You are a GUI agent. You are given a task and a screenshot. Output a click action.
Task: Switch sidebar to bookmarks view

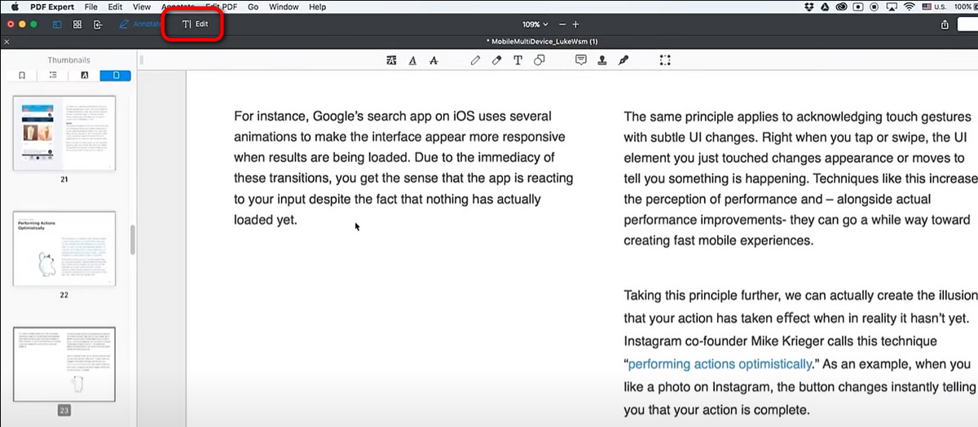click(x=22, y=76)
